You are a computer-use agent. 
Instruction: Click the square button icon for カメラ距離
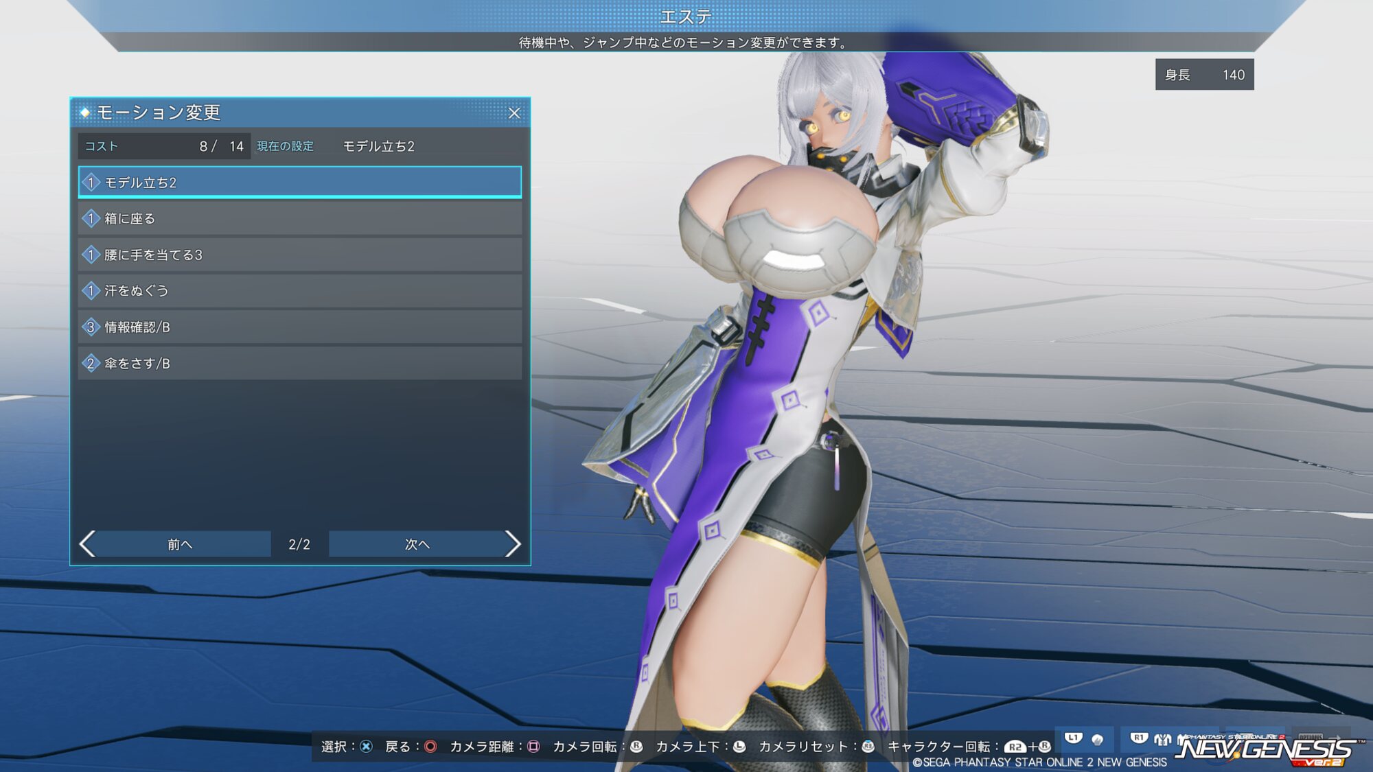[533, 747]
